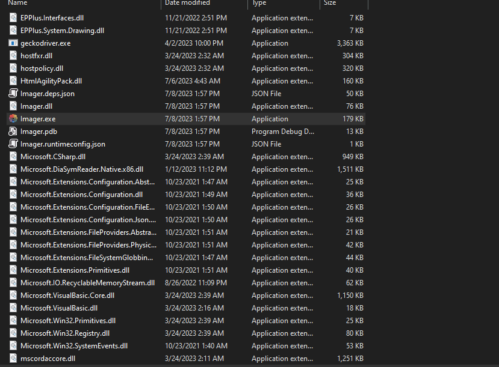Sort files by the Name column header

click(x=17, y=3)
